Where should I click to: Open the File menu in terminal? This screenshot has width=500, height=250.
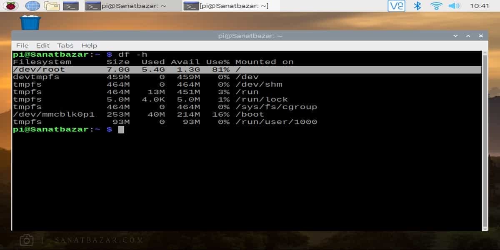[22, 45]
